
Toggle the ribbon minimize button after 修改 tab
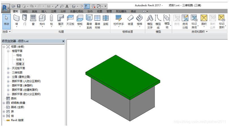point(144,11)
